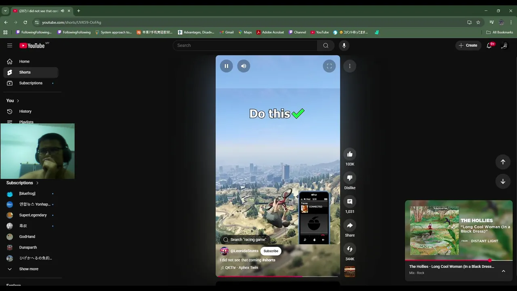Viewport: 517px width, 291px height.
Task: Pause the Shorts video
Action: point(226,66)
